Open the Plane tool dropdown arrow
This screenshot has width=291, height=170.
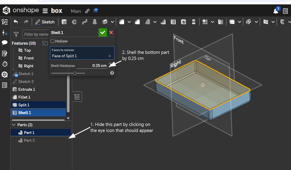click(273, 22)
